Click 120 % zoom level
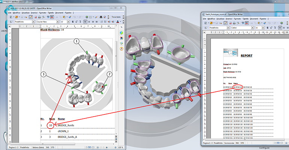 pos(120,147)
